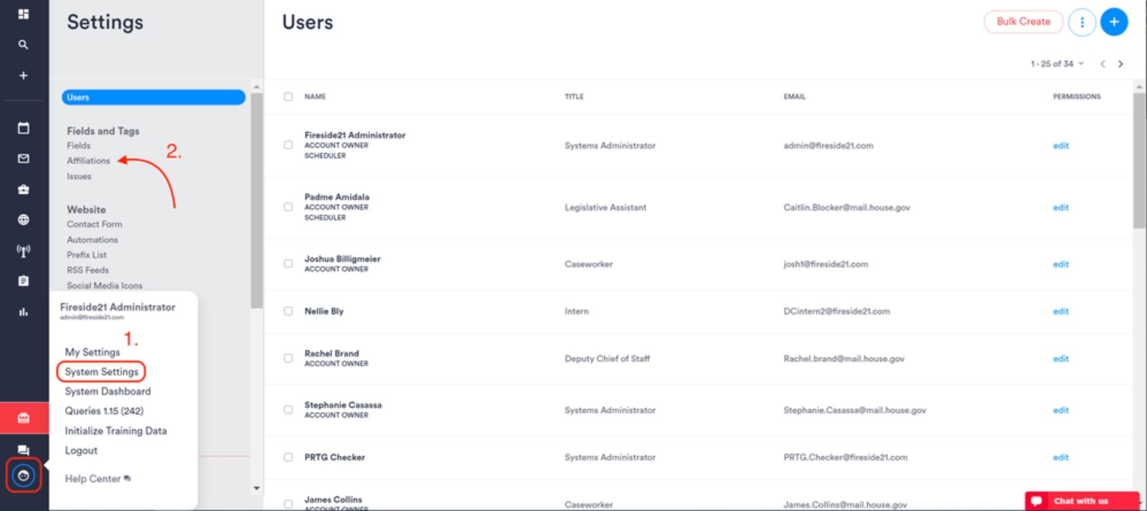Check the Stephanie Casassa row checkbox
1147x511 pixels.
[x=288, y=409]
